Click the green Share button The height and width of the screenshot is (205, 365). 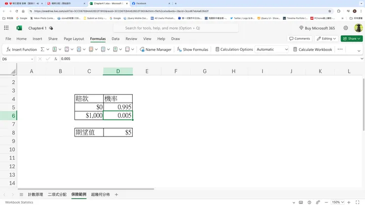[x=352, y=38]
